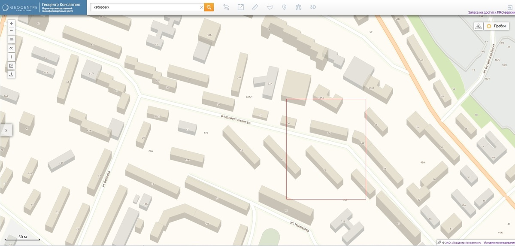The height and width of the screenshot is (246, 515).
Task: Click the orange search magnifier button
Action: 209,7
